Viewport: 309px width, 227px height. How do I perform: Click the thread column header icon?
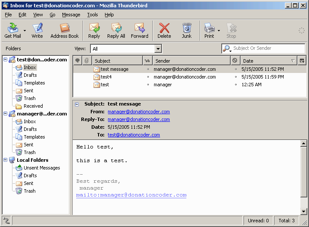(x=77, y=61)
